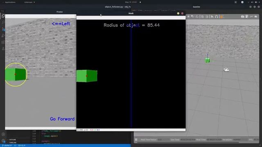
Task: Select Gazebo directional light tool
Action: click(x=197, y=16)
